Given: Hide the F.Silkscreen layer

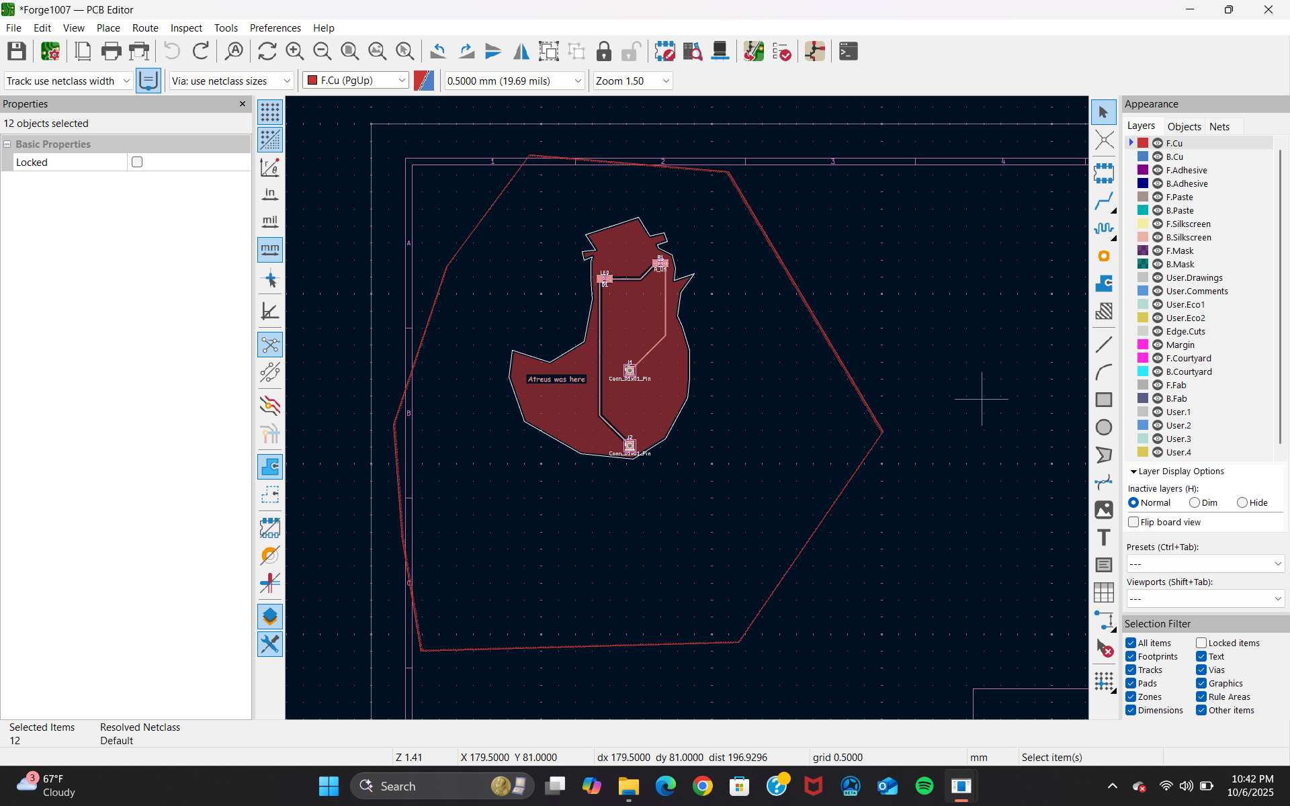Looking at the screenshot, I should pyautogui.click(x=1158, y=224).
